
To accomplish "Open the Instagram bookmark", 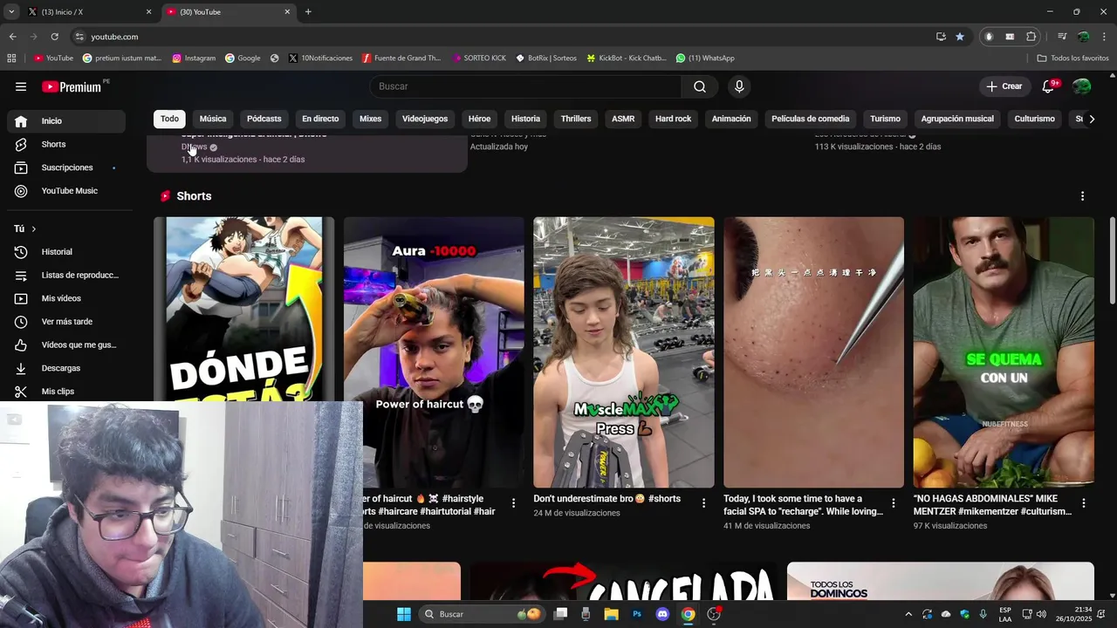I will coord(194,58).
